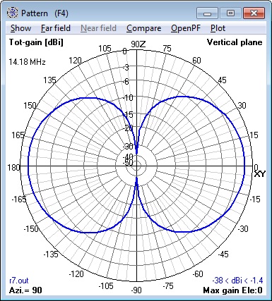Click the -120 angle label

coord(76,274)
